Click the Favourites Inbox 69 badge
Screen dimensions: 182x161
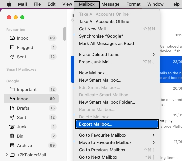(x=52, y=38)
